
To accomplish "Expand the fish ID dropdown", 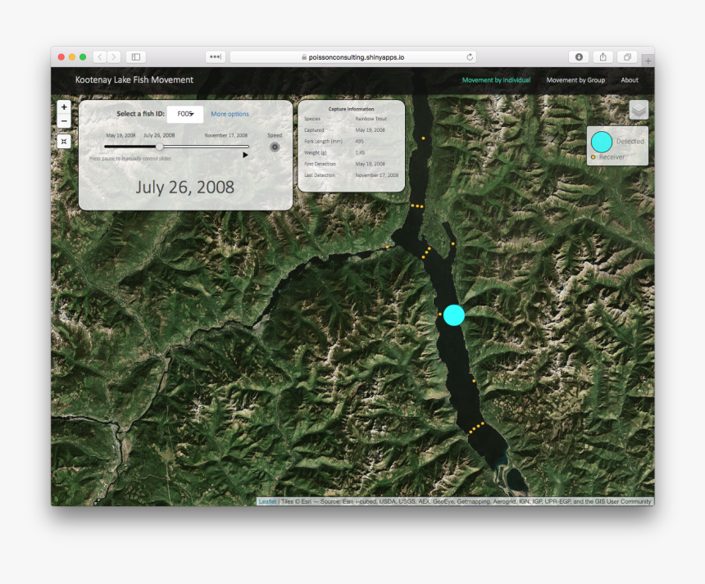I will pos(185,114).
